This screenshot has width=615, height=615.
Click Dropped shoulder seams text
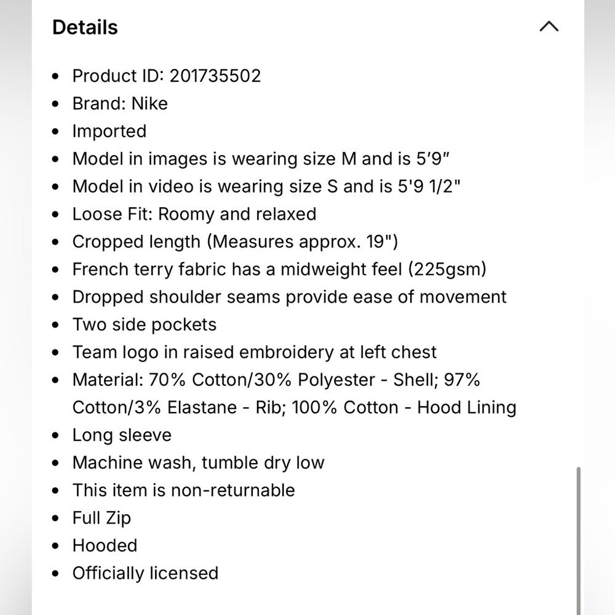290,297
